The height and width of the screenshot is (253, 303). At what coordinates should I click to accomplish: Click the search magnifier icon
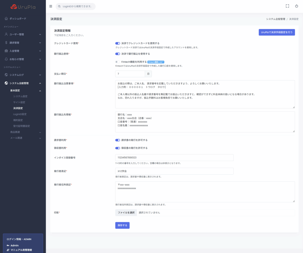60,6
